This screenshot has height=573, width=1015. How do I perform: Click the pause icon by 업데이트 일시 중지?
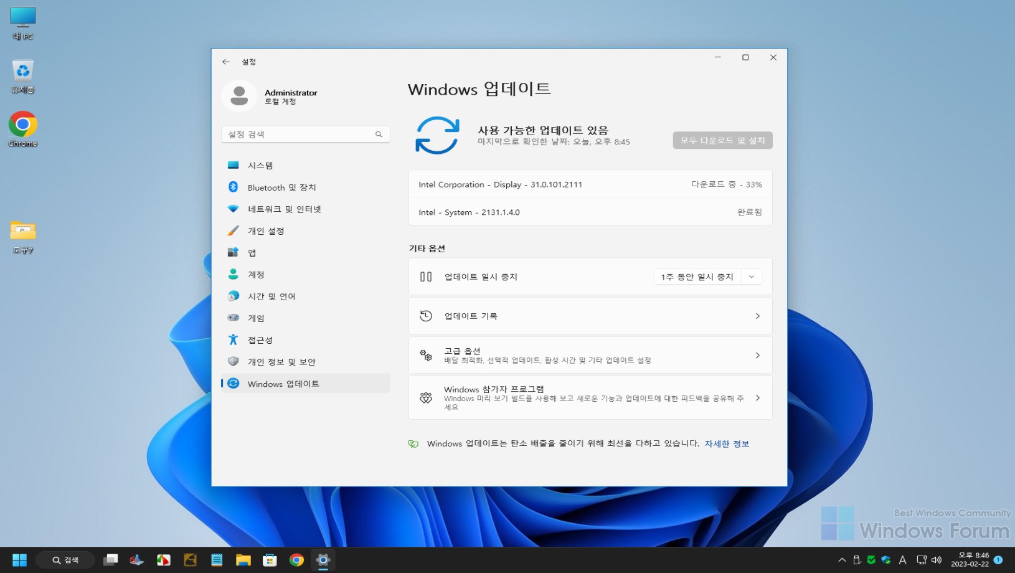(426, 277)
